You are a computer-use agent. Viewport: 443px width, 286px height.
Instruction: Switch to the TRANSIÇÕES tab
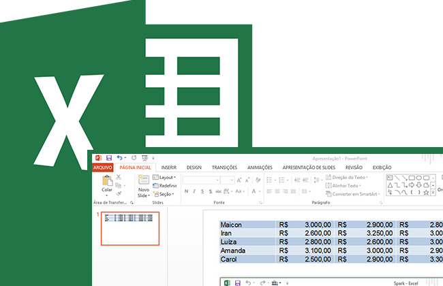tap(225, 168)
